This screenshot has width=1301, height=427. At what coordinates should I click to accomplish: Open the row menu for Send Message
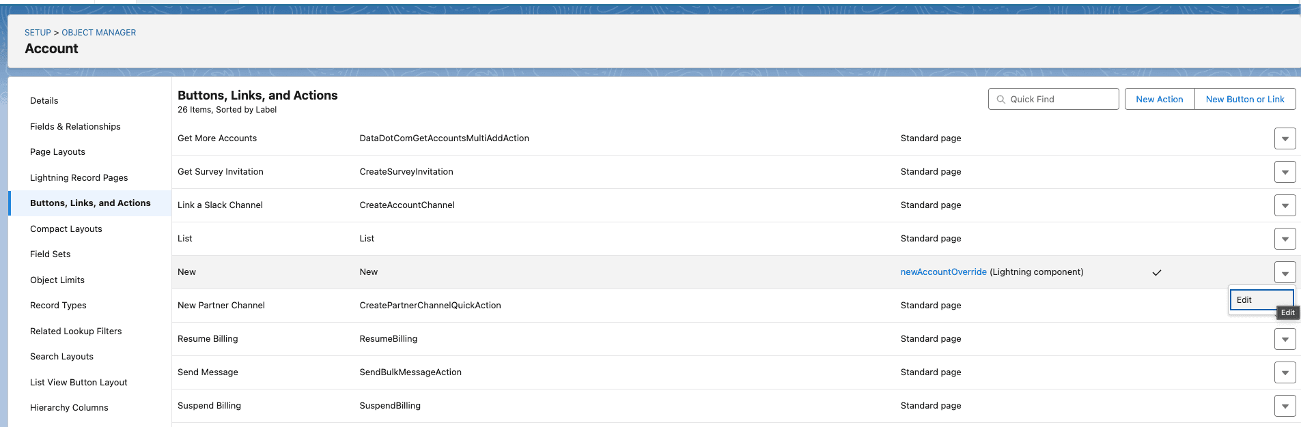(1285, 372)
